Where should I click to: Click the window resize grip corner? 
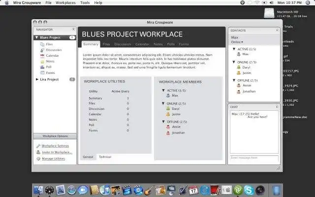pyautogui.click(x=279, y=168)
